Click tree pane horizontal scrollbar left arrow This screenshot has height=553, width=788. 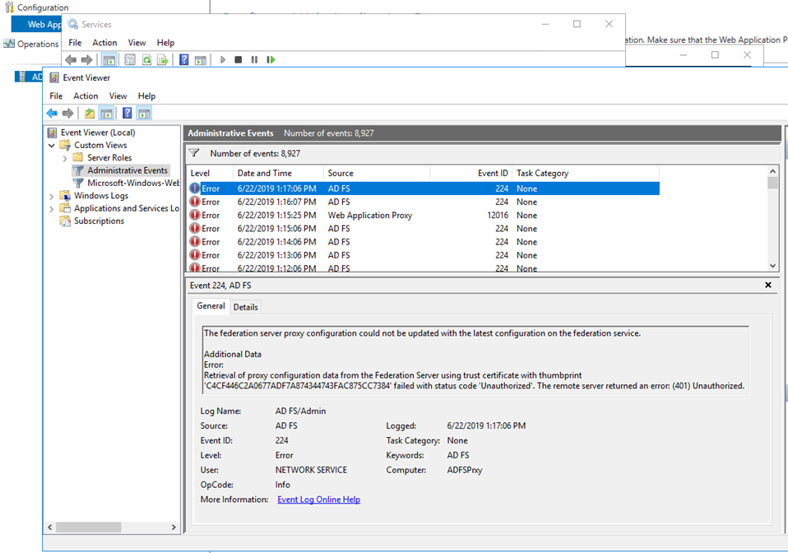49,527
